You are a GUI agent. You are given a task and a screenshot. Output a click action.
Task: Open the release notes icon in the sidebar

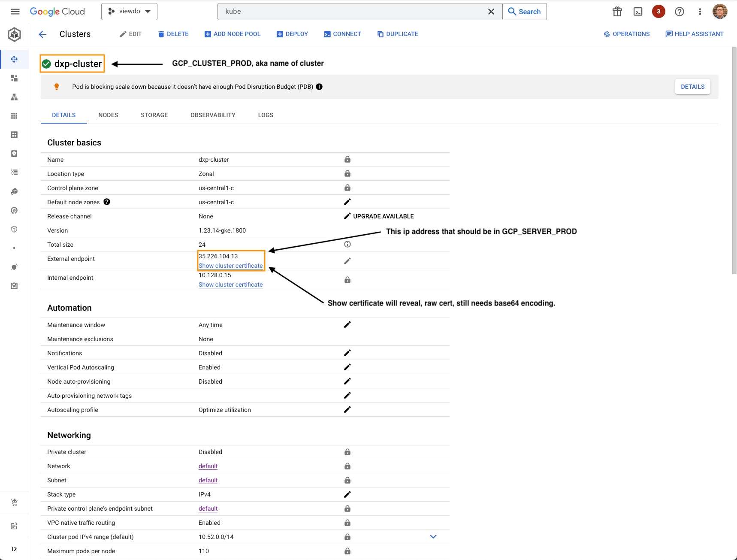[x=14, y=526]
